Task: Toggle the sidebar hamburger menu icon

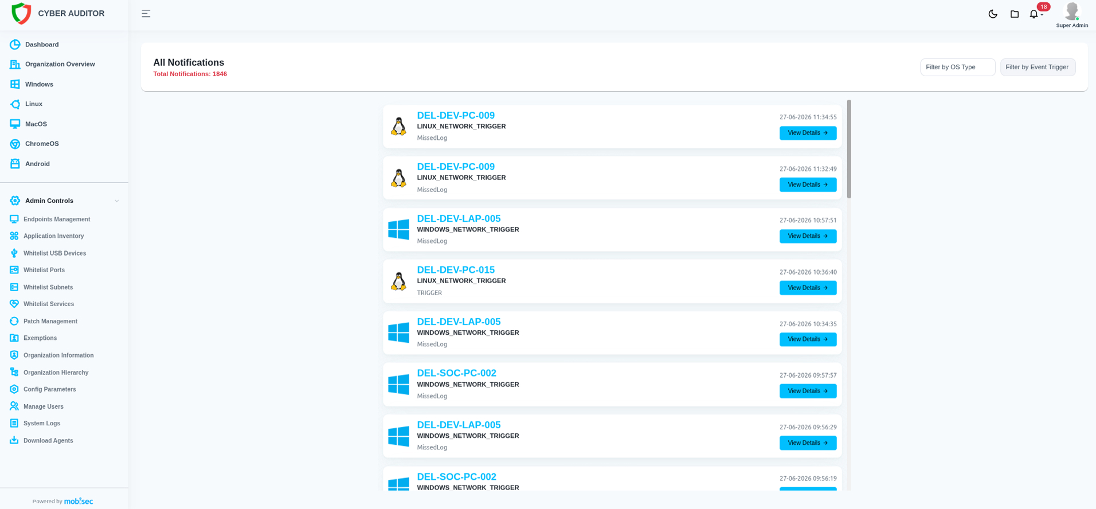Action: tap(146, 14)
